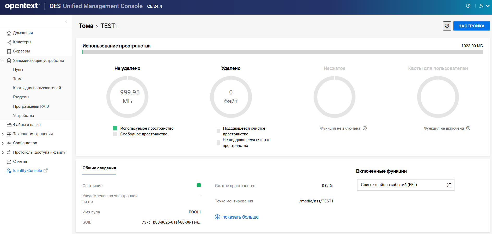Select the Общие сведения tab
This screenshot has height=234, width=492.
pos(99,168)
